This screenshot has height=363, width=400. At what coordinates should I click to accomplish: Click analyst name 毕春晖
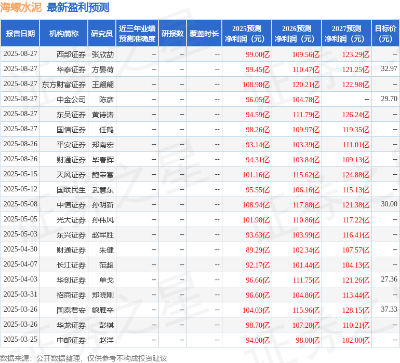point(102,160)
